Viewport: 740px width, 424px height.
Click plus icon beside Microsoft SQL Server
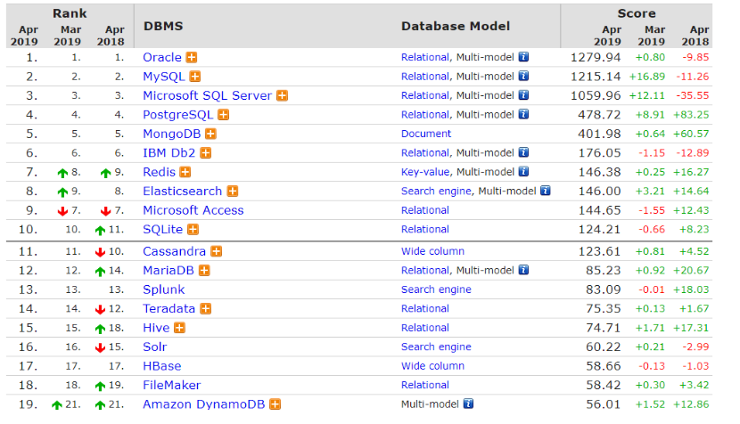pos(283,96)
